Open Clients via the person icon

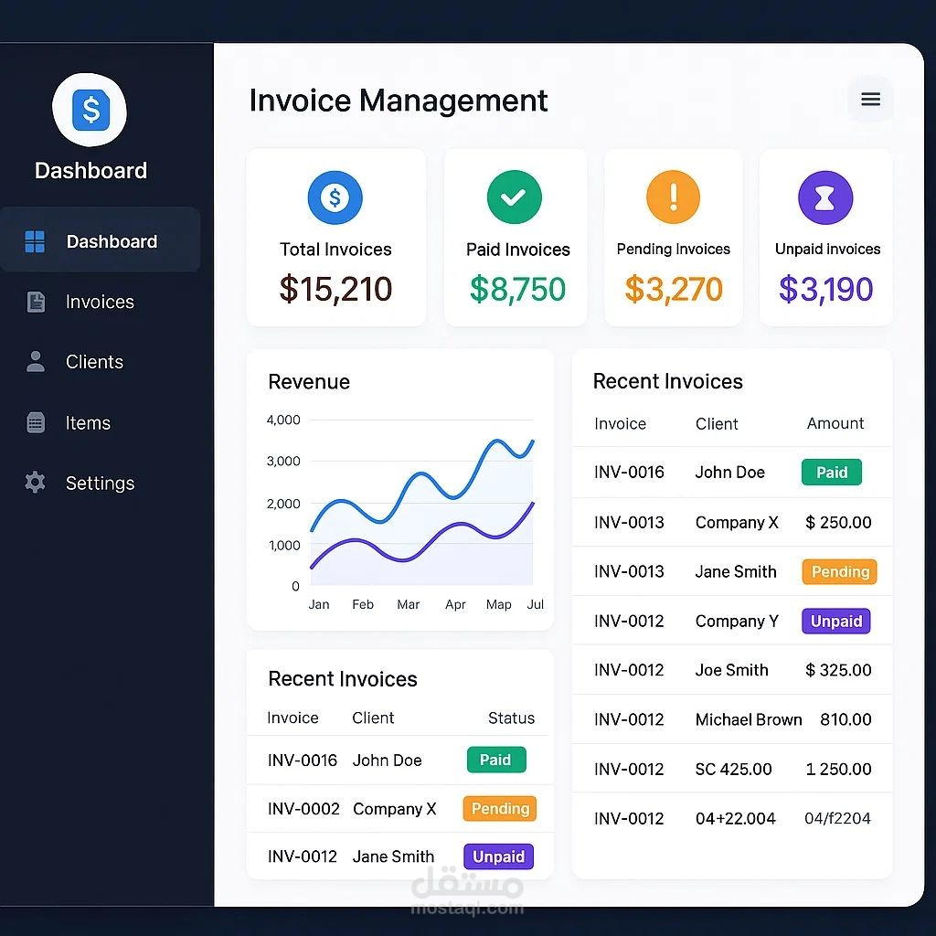[36, 362]
